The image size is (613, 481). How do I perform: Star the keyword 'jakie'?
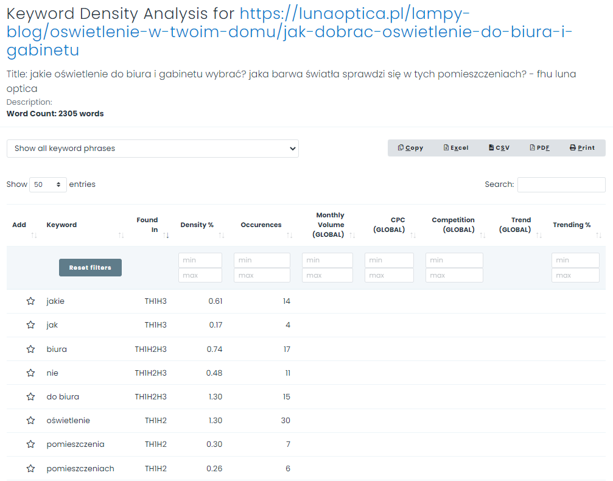30,301
